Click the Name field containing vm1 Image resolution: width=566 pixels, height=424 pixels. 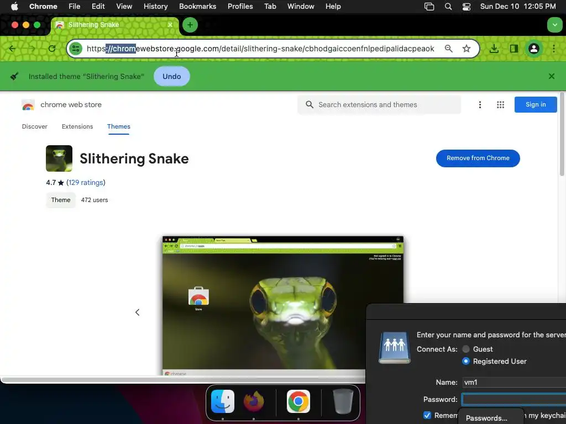[x=514, y=382]
